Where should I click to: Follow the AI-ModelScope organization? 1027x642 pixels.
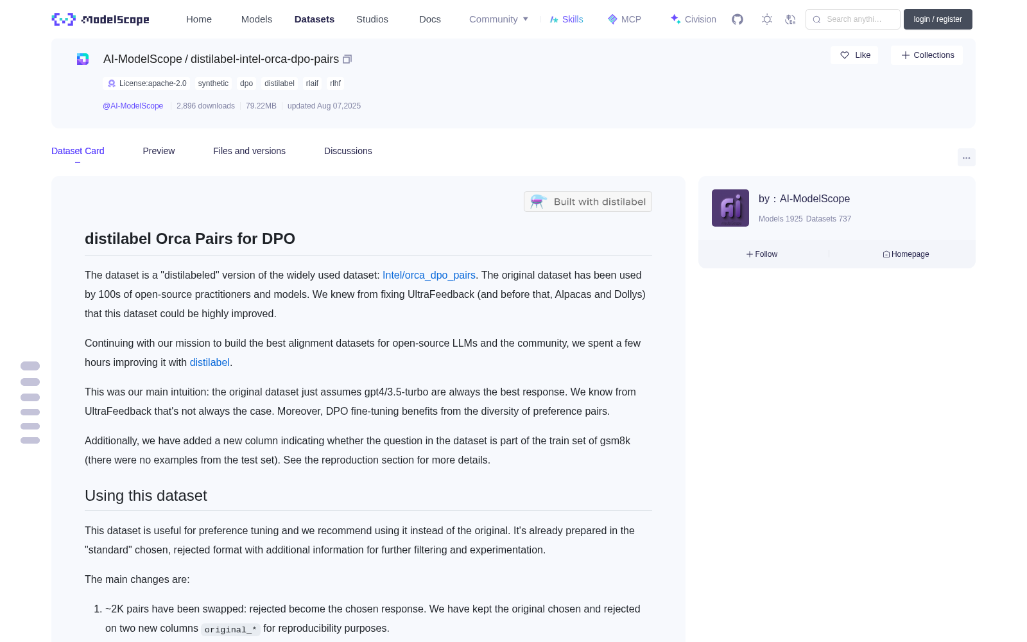tap(762, 254)
